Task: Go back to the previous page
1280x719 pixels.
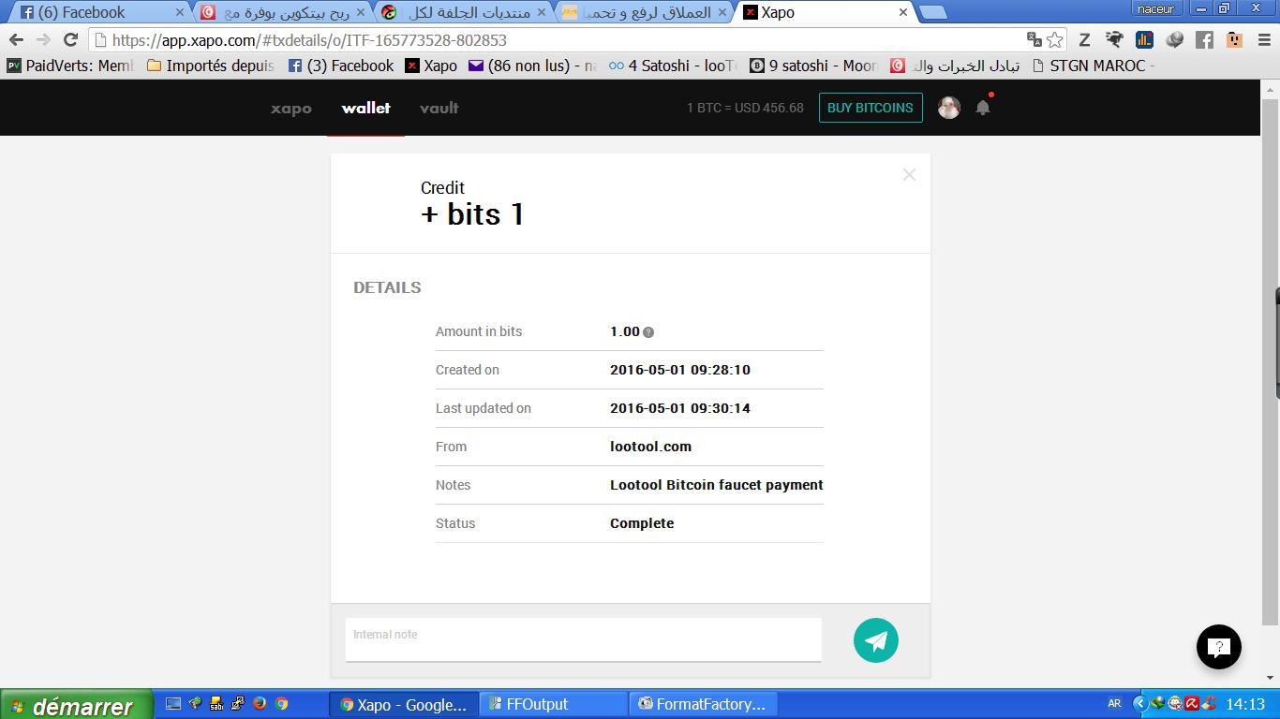Action: pyautogui.click(x=16, y=40)
